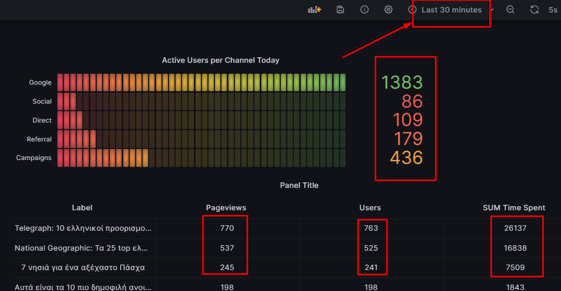Save the dashboard using the floppy disk icon

(340, 9)
